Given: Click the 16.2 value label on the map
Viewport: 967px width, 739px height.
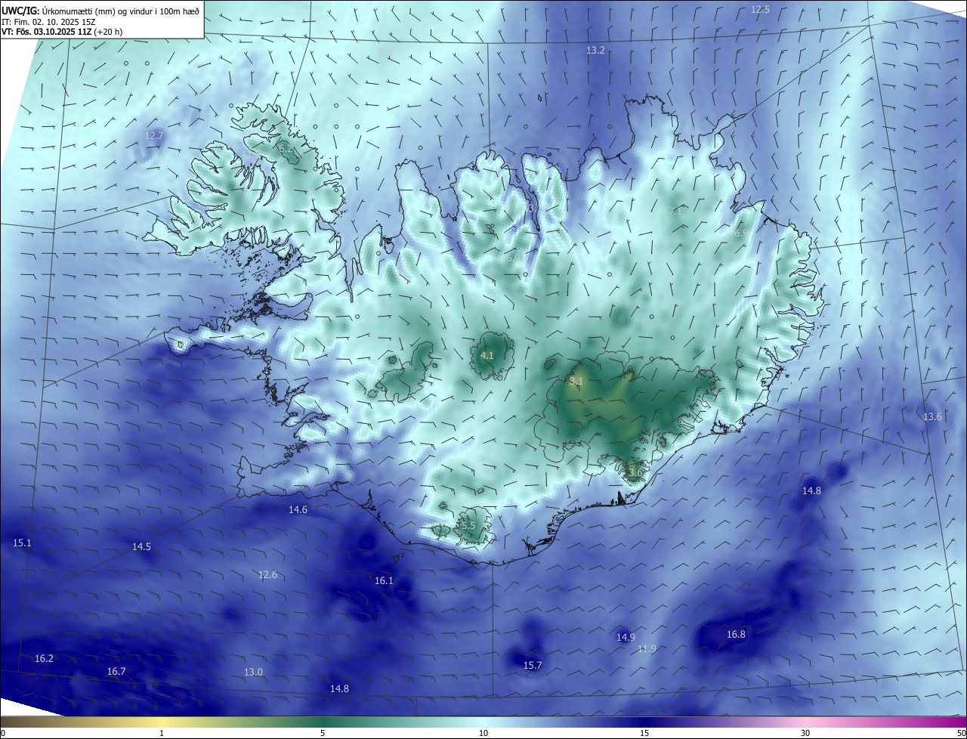Looking at the screenshot, I should tap(44, 659).
